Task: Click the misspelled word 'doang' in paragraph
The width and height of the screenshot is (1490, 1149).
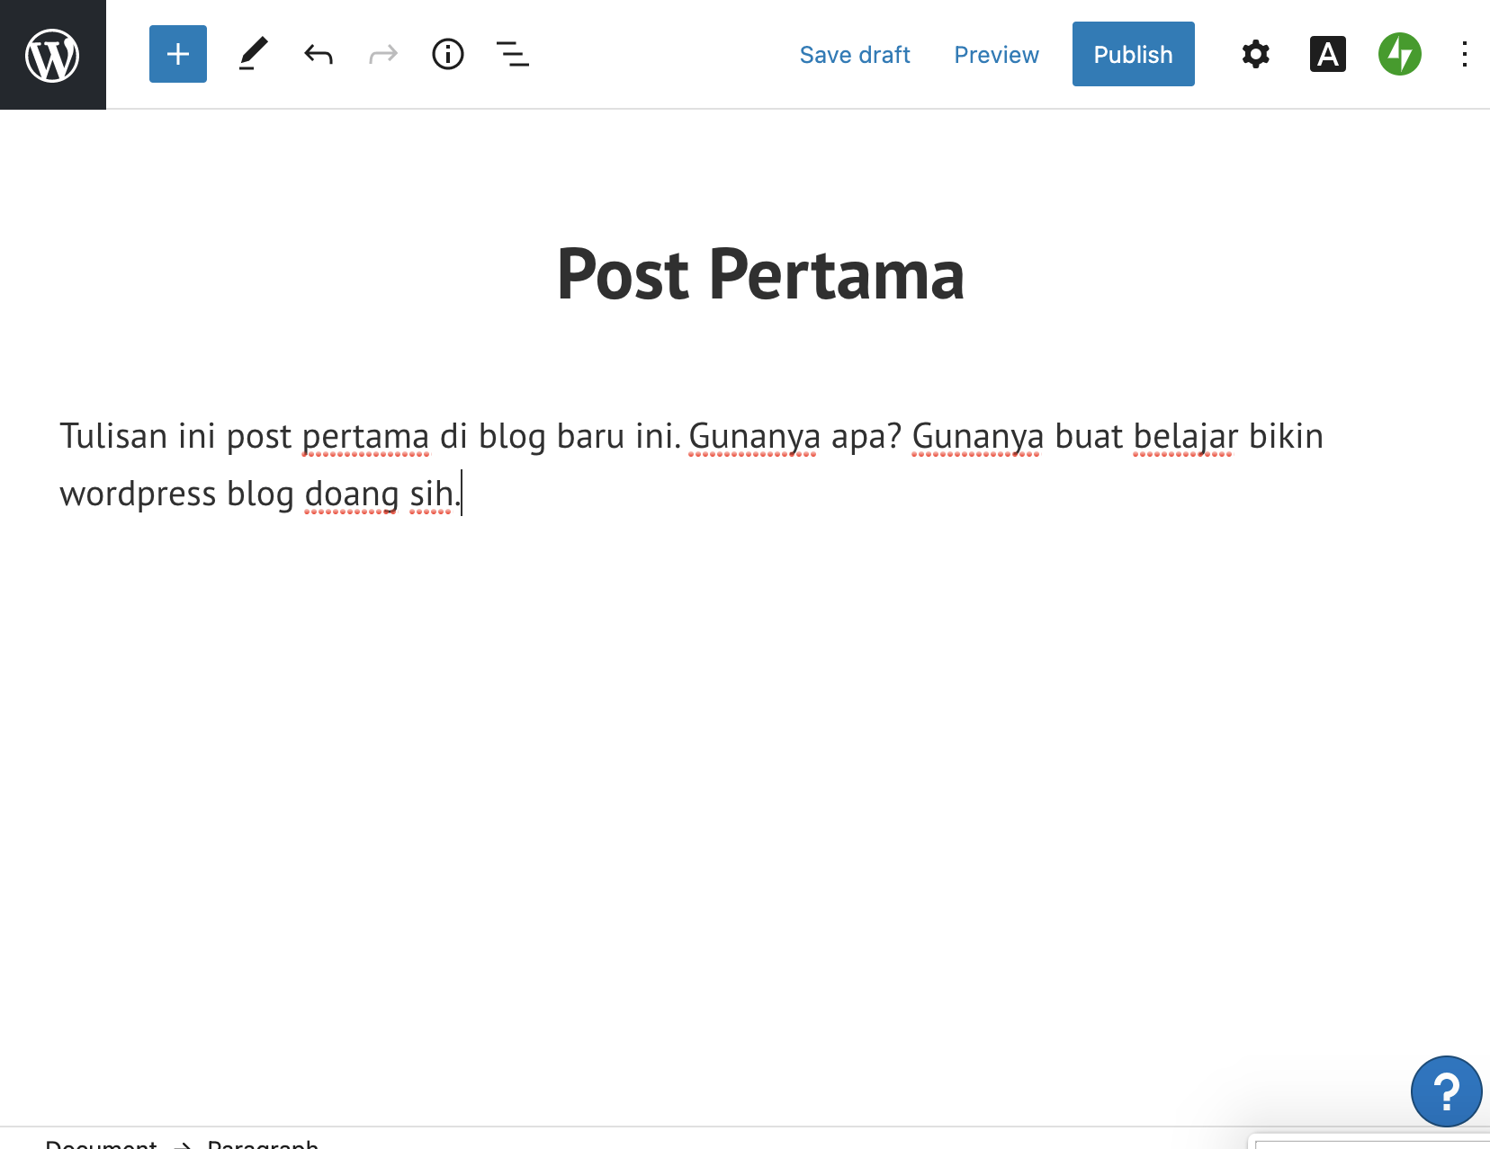Action: (x=352, y=494)
